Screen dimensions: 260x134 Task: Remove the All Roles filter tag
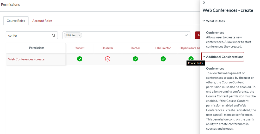pos(79,35)
